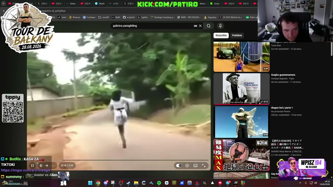Open the Strategic Investing bookmark

[x=163, y=17]
